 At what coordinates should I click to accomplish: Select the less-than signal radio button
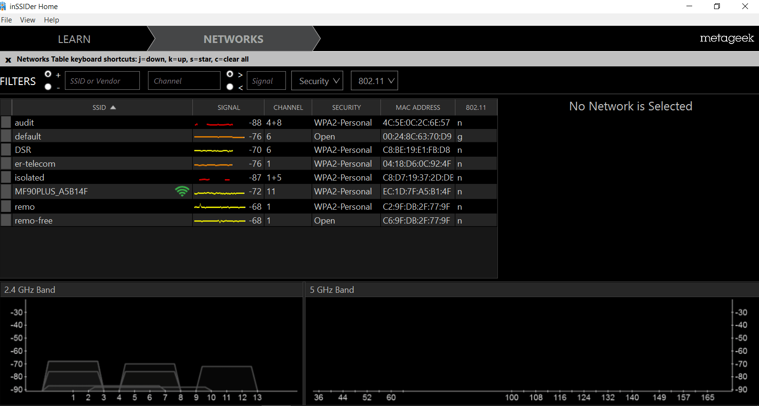[x=230, y=87]
